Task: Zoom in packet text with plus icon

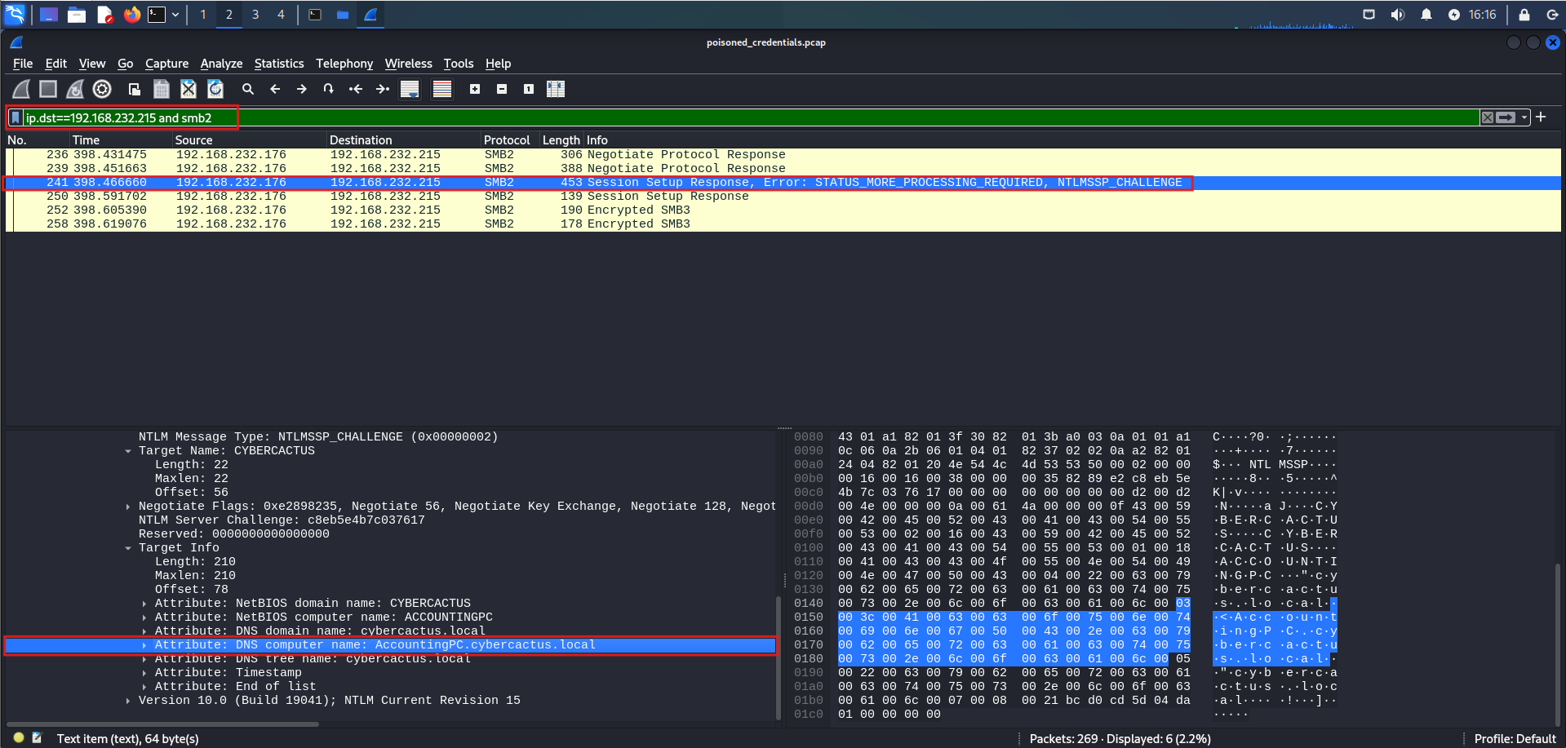Action: 475,89
